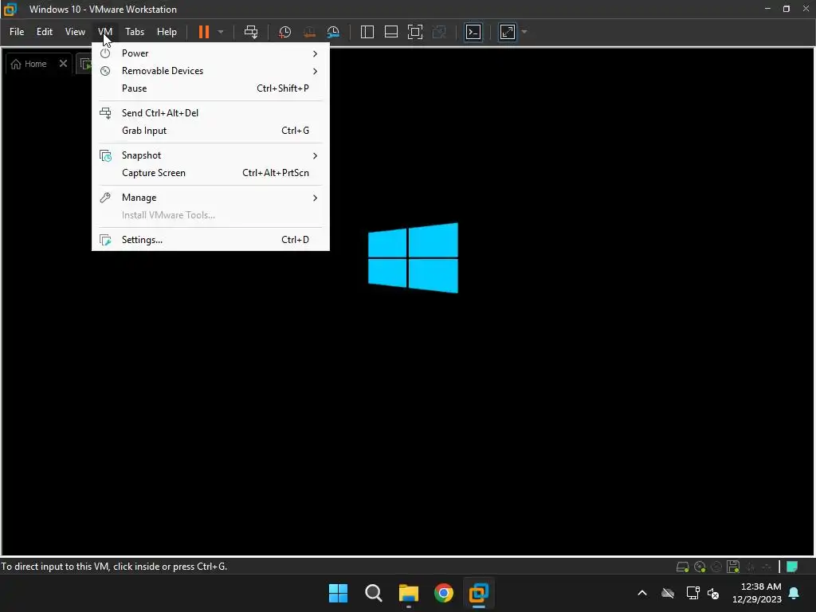Choose Capture Screen from the menu
The height and width of the screenshot is (612, 816).
[210, 173]
